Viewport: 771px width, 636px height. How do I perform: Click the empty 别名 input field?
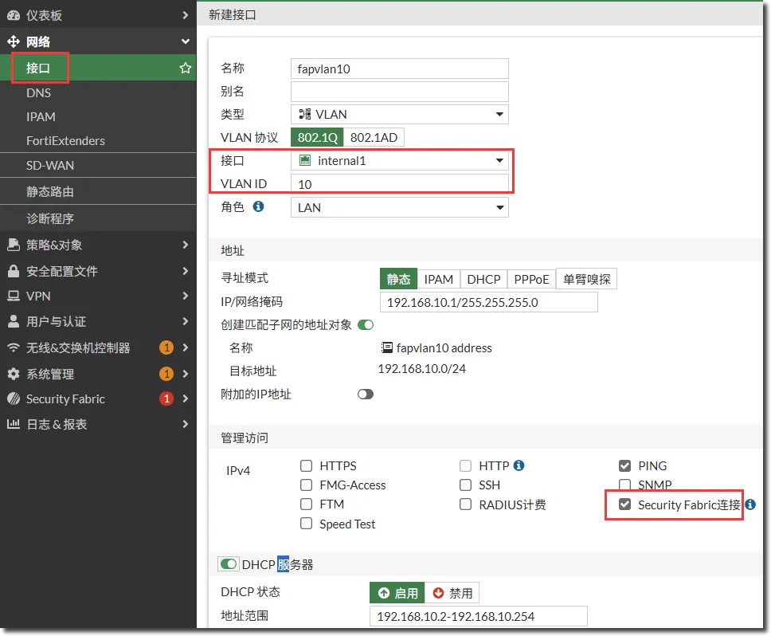pyautogui.click(x=400, y=92)
